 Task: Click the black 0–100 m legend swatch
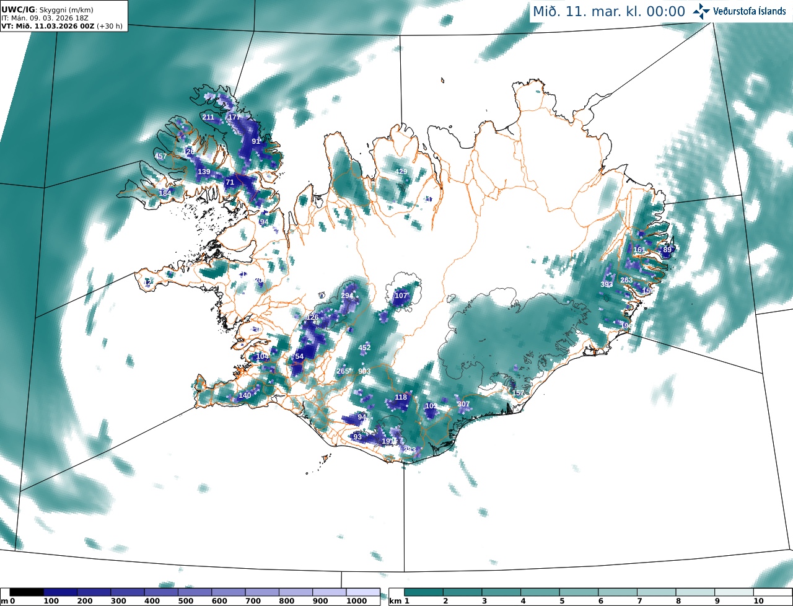27,592
